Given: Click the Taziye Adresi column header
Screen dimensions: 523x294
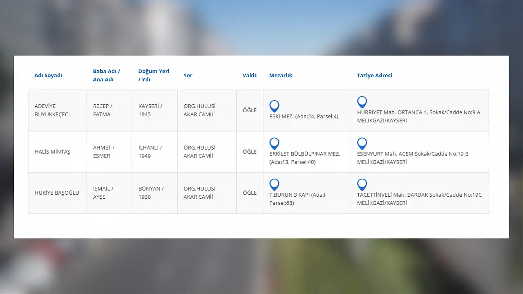Looking at the screenshot, I should click(x=374, y=75).
